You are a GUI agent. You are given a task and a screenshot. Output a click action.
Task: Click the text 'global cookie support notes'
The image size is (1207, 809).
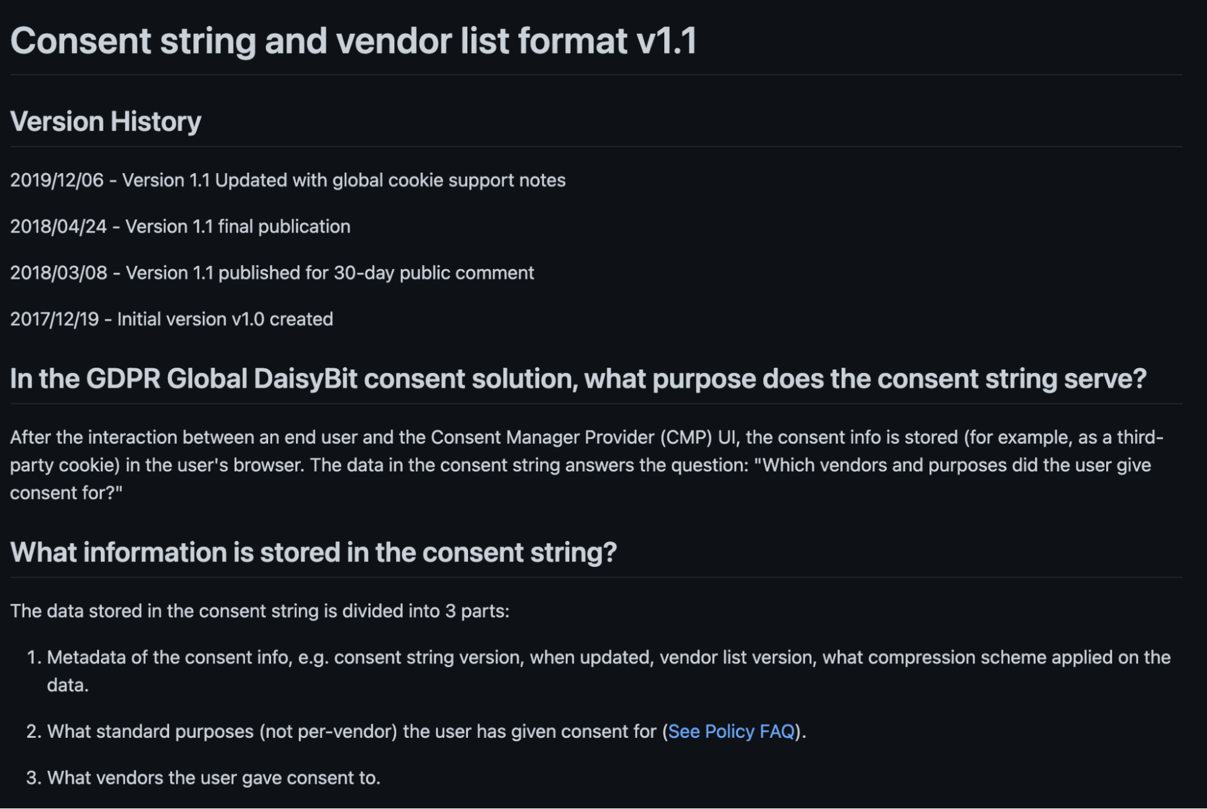point(449,180)
